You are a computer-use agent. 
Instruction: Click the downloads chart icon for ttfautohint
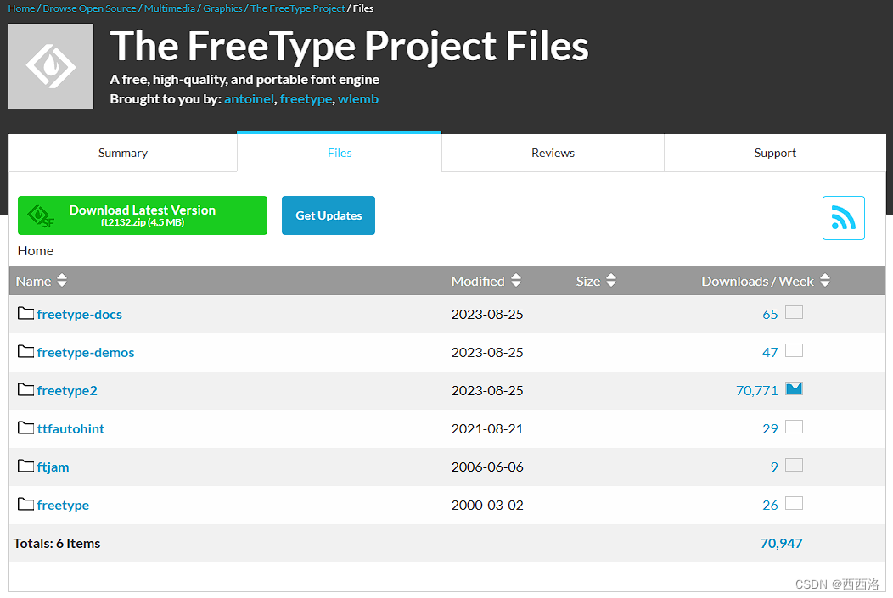tap(794, 427)
